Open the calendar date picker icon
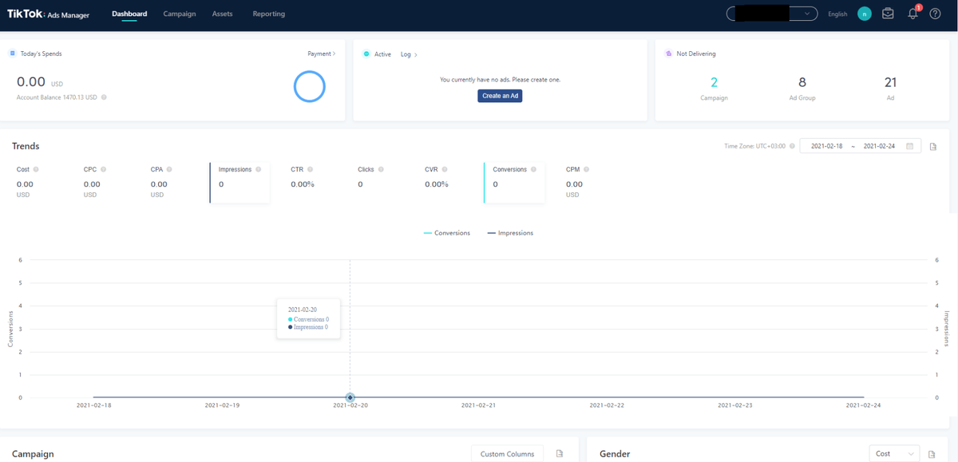This screenshot has width=958, height=462. tap(909, 146)
